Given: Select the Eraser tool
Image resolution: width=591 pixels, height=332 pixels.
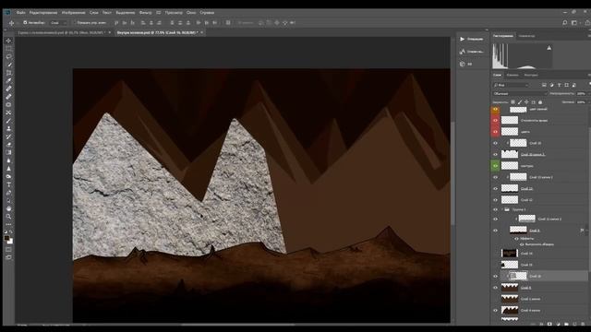Looking at the screenshot, I should click(x=8, y=144).
